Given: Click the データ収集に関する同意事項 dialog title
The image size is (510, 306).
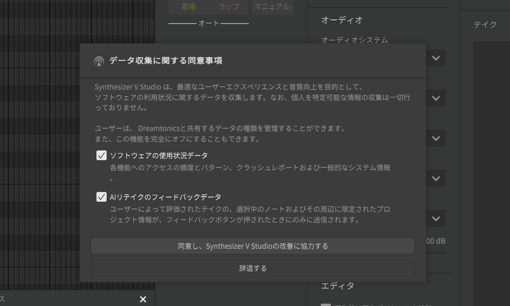Looking at the screenshot, I should click(166, 61).
